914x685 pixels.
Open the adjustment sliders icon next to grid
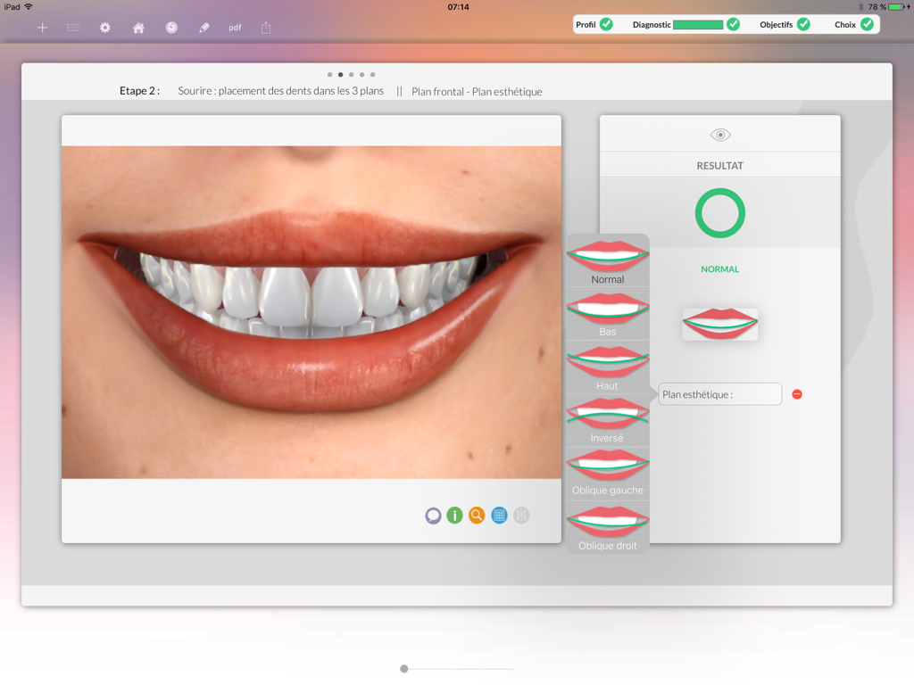pos(521,516)
